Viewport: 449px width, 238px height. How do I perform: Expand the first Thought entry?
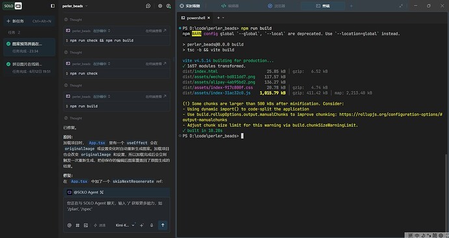74,20
